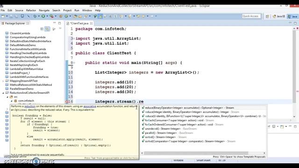Click the green Run button icon
The height and width of the screenshot is (168, 299).
coord(43,16)
